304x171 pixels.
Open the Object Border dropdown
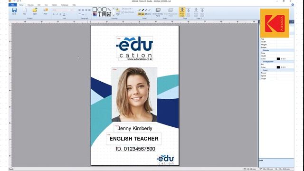[x=129, y=12]
